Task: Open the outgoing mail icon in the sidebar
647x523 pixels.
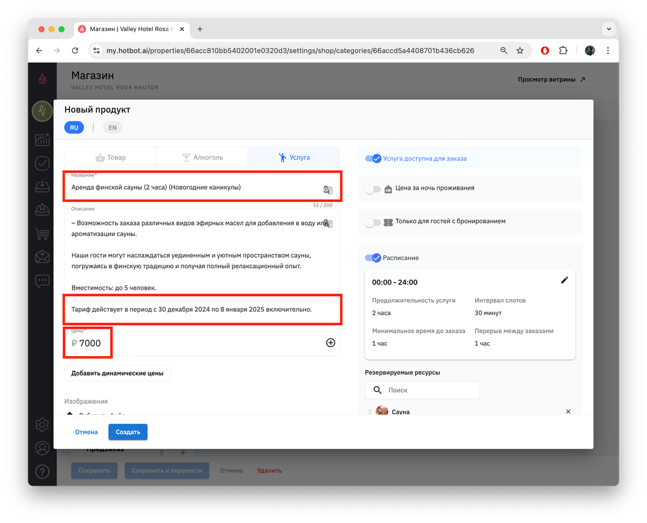Action: [x=42, y=257]
